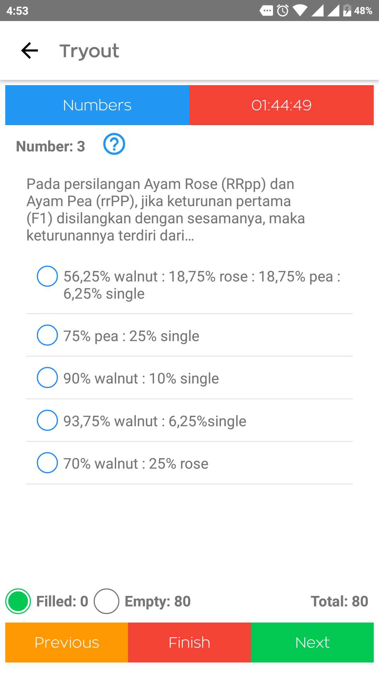Select 75% pea : 25% single
379x673 pixels.
click(47, 335)
